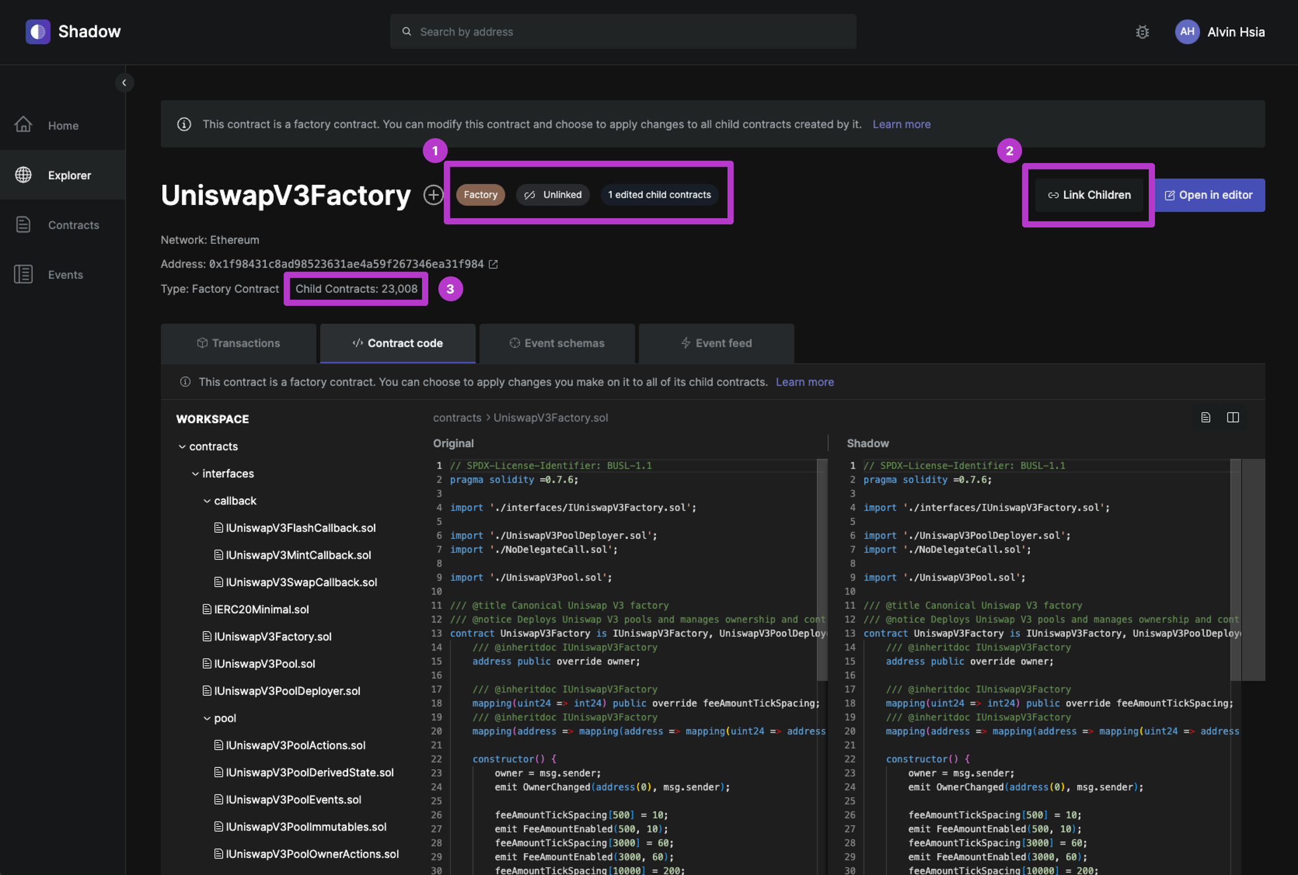Click the Open in editor button
The height and width of the screenshot is (875, 1298).
coord(1208,195)
